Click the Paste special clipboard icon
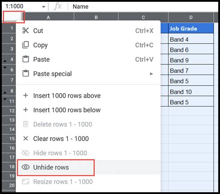 [26, 74]
